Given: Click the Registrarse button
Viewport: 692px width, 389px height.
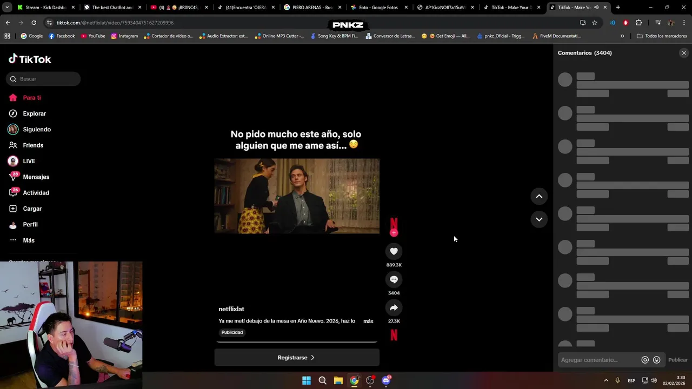Looking at the screenshot, I should click(297, 358).
